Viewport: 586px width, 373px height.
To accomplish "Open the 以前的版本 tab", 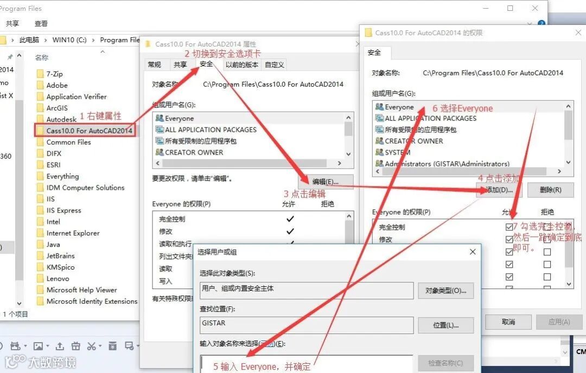I will [x=242, y=65].
